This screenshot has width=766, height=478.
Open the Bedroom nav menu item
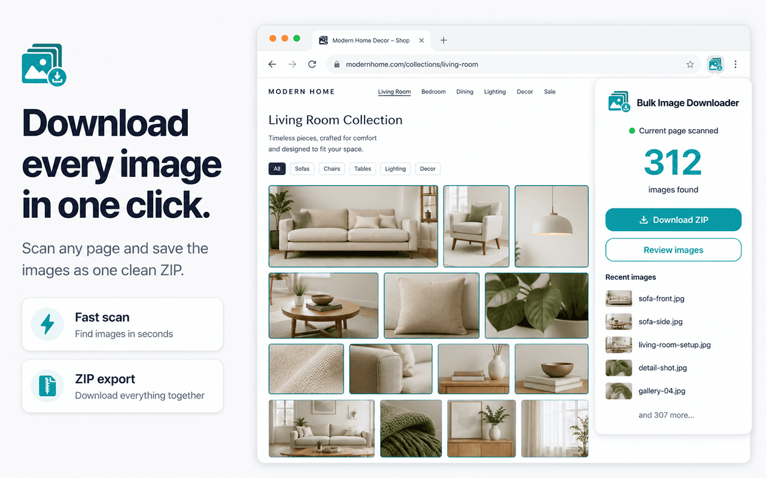(433, 92)
